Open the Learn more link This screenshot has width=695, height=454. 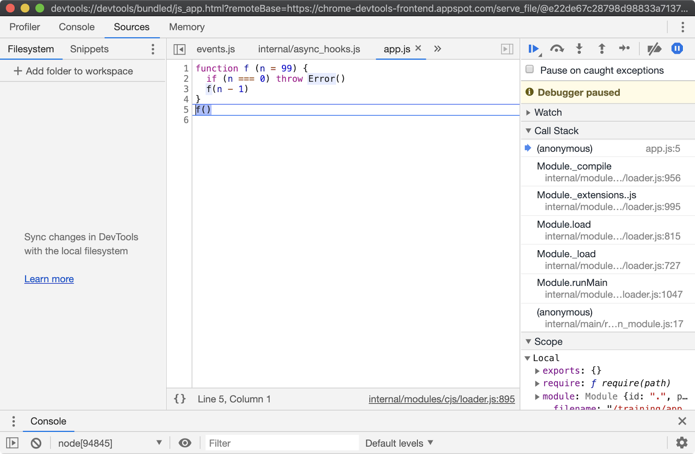pos(49,279)
